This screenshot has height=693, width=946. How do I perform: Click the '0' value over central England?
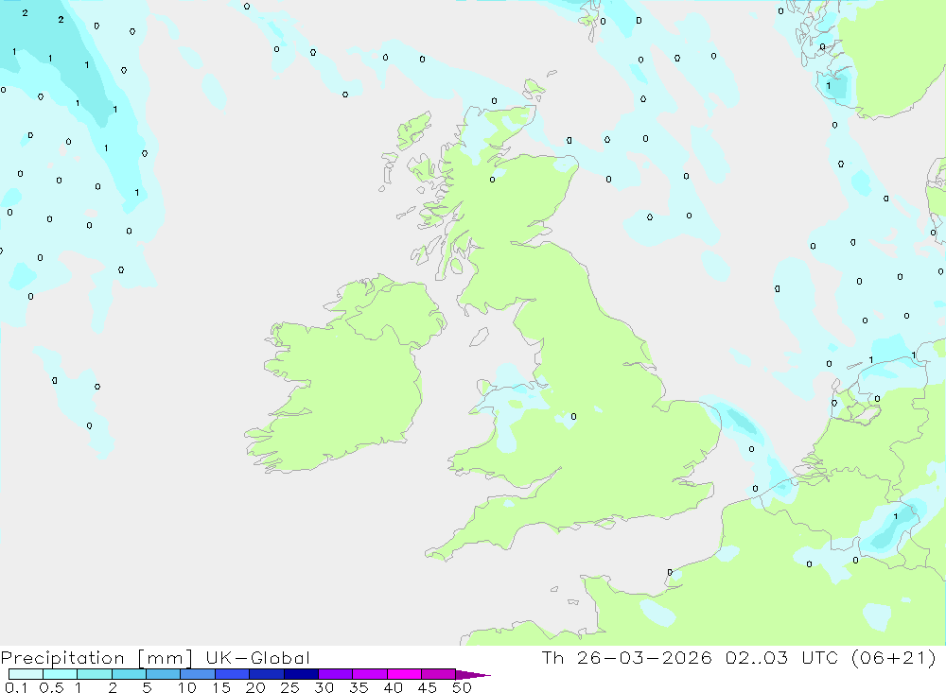574,416
